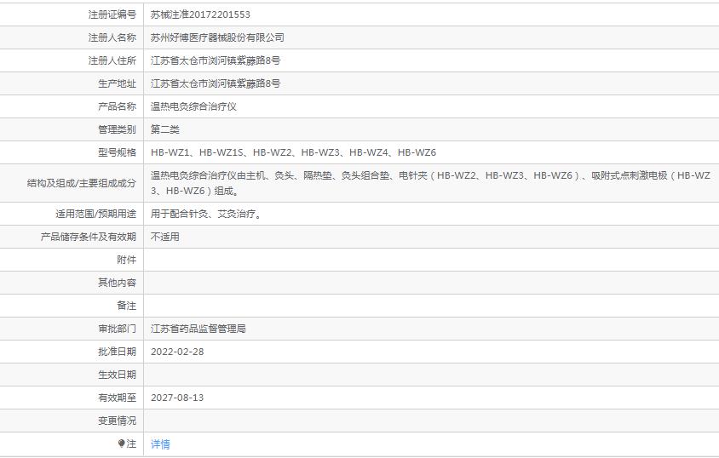This screenshot has height=458, width=719.
Task: Click the 附件 label
Action: [127, 260]
